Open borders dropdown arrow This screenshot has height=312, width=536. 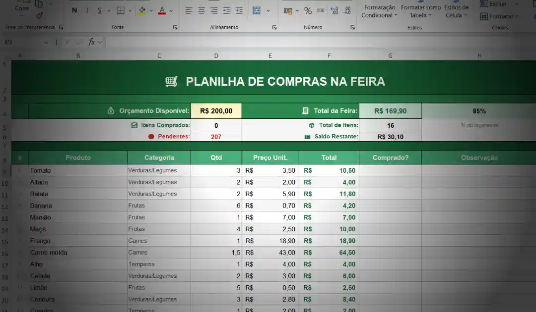click(x=130, y=10)
